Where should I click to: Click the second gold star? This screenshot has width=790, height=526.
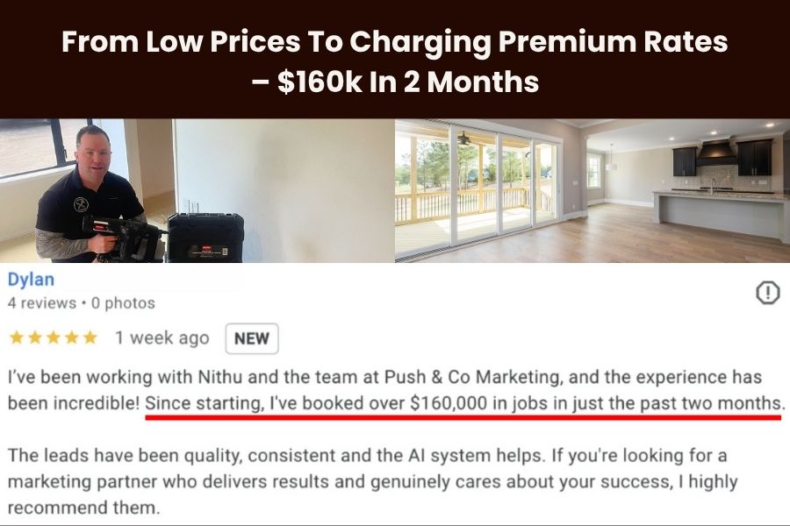35,338
